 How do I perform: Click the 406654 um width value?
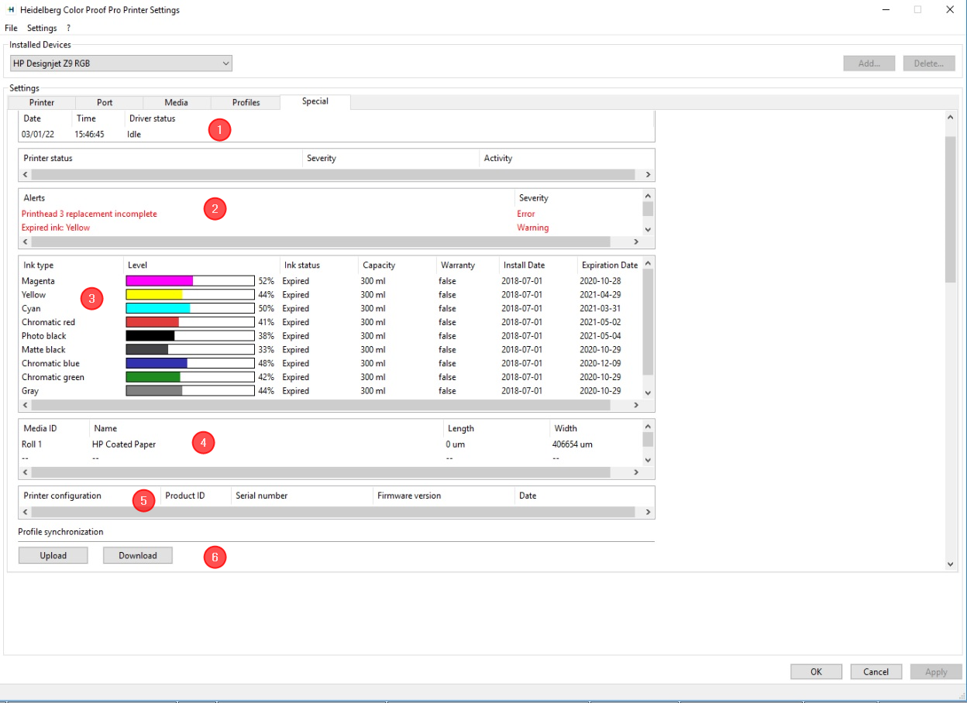coord(573,444)
